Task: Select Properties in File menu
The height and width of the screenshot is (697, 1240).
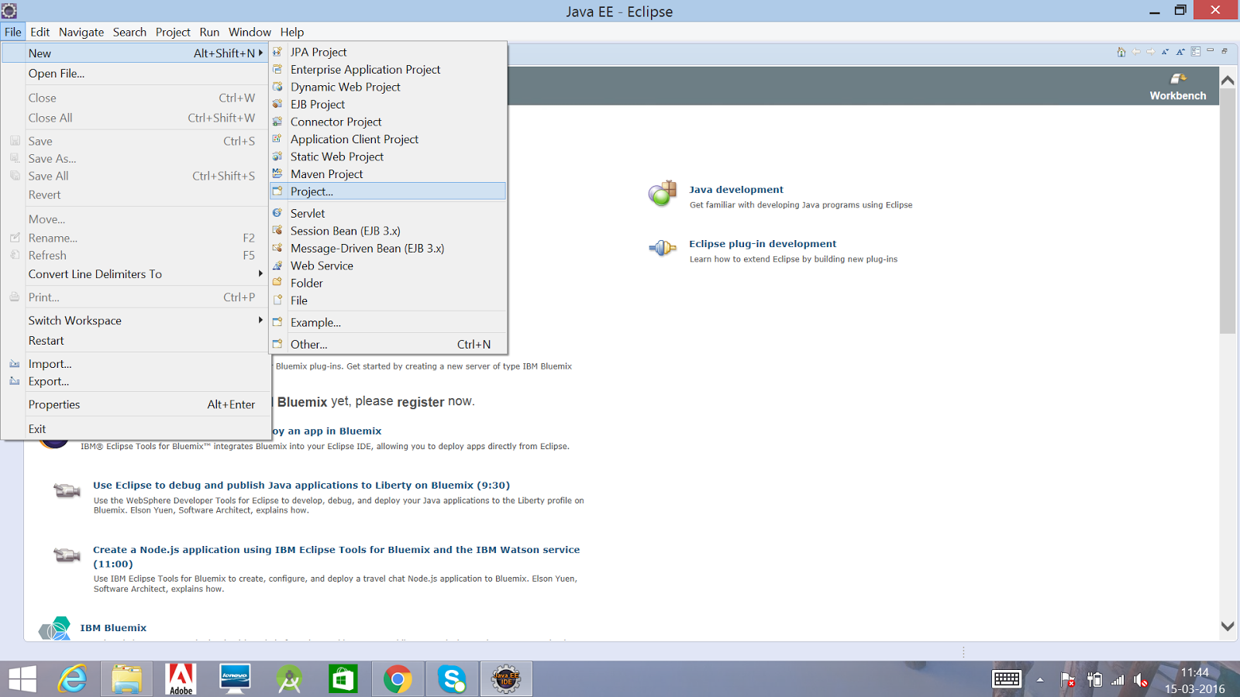Action: 135,404
